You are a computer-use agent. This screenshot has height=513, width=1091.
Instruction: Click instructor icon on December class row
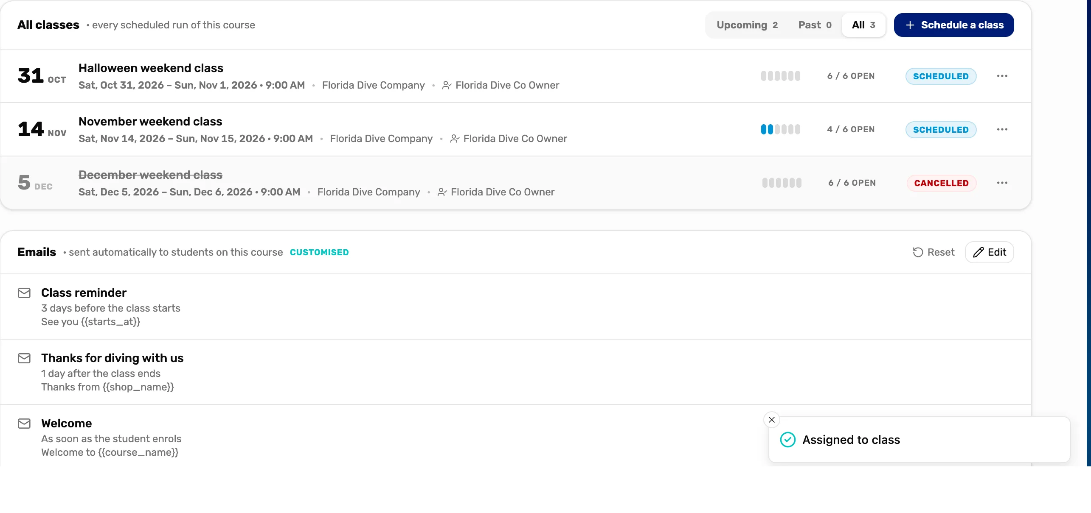(x=442, y=192)
